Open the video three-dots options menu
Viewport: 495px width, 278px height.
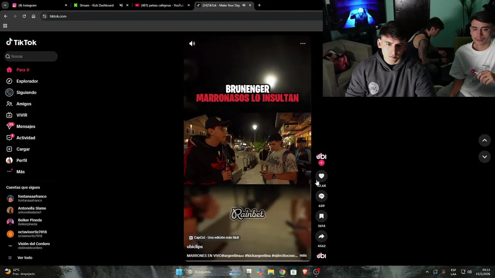(x=303, y=44)
